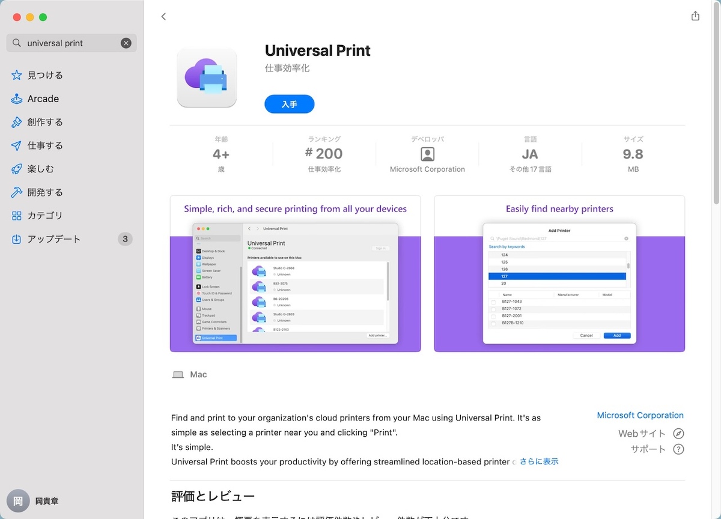The width and height of the screenshot is (721, 519).
Task: Open the first screenshot 'Simple, rich, and secure printing'
Action: click(x=295, y=273)
